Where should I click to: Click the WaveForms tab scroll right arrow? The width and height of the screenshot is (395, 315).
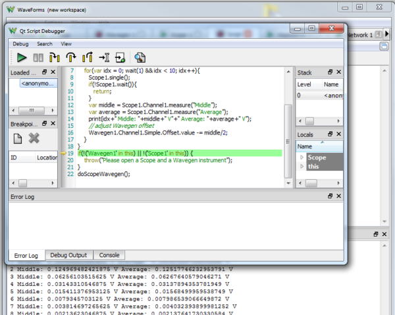386,34
